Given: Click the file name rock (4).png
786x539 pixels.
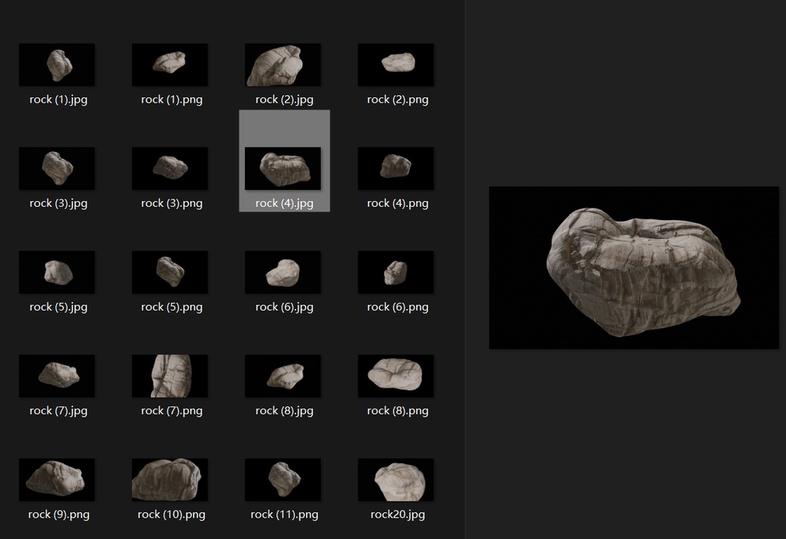Looking at the screenshot, I should point(398,203).
